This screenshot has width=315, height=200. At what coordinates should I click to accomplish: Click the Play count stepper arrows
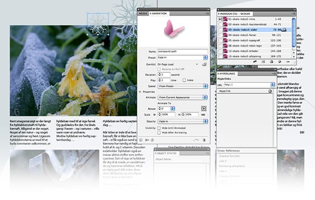[x=160, y=80]
